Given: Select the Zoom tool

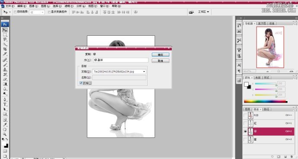Looking at the screenshot, I should 5,134.
